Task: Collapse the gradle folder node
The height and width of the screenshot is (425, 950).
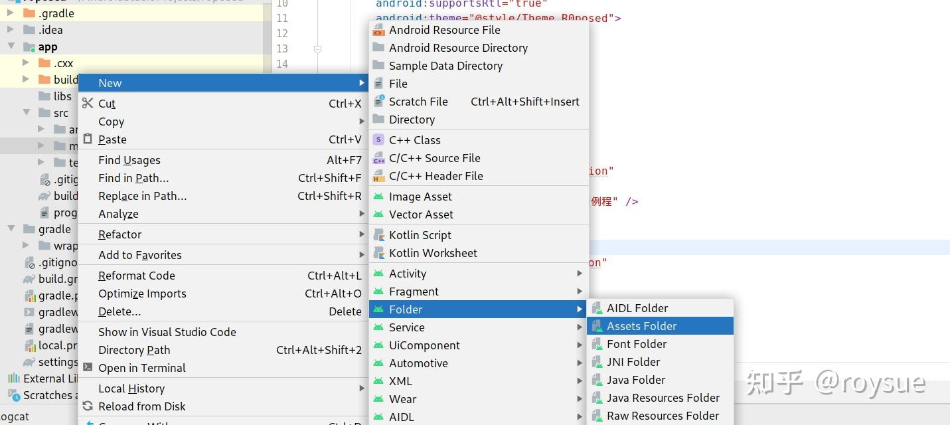Action: [x=11, y=229]
